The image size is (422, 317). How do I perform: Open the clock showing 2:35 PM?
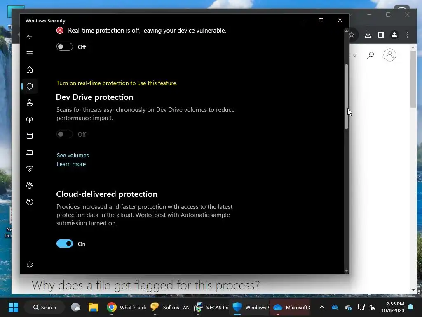393,307
